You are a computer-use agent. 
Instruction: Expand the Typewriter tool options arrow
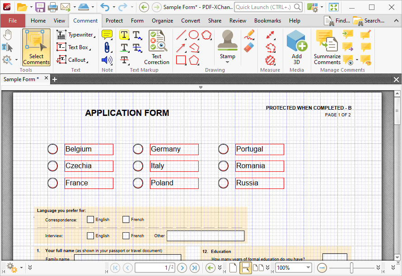[94, 37]
